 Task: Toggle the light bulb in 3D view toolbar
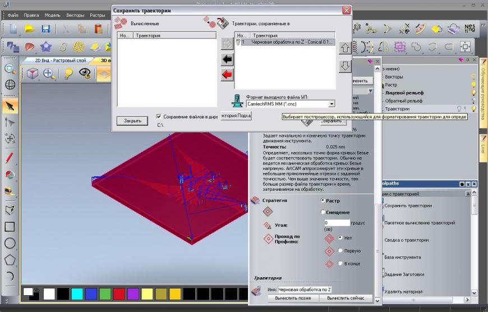click(68, 74)
